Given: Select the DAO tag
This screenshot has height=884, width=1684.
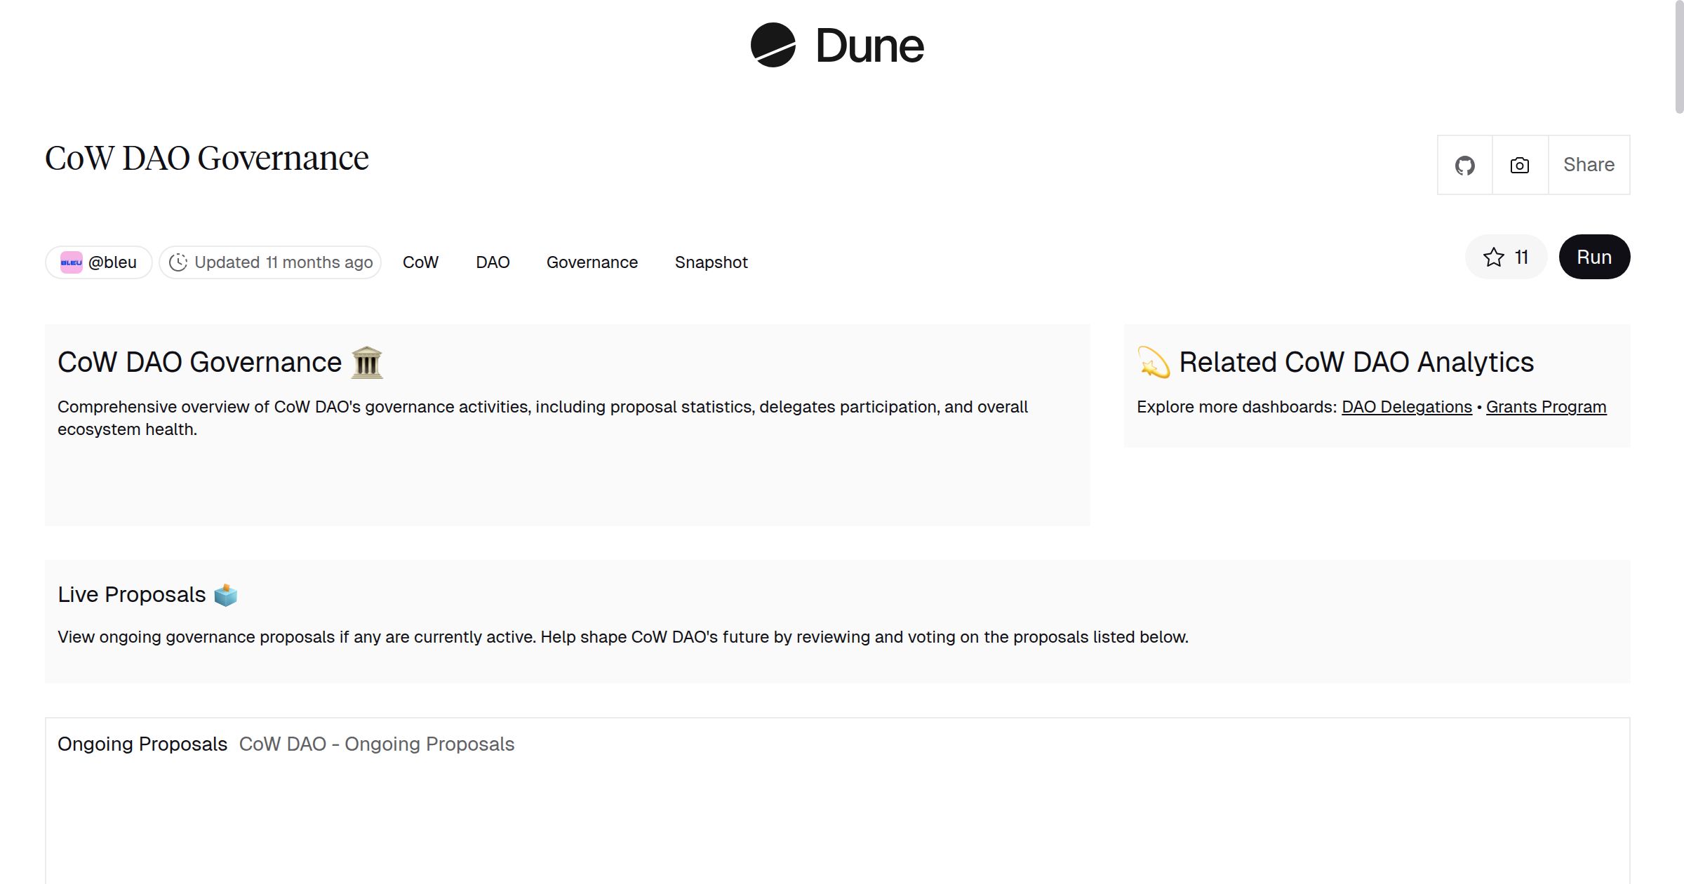Looking at the screenshot, I should 493,262.
